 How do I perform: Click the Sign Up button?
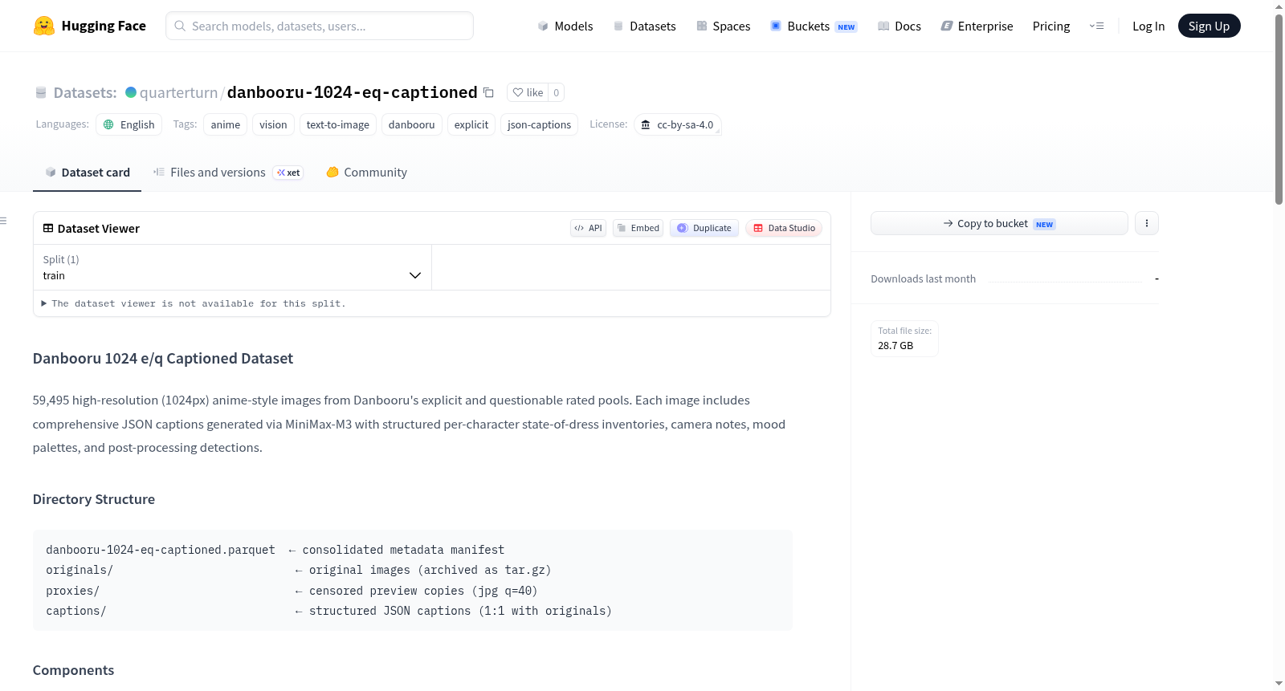click(1210, 26)
